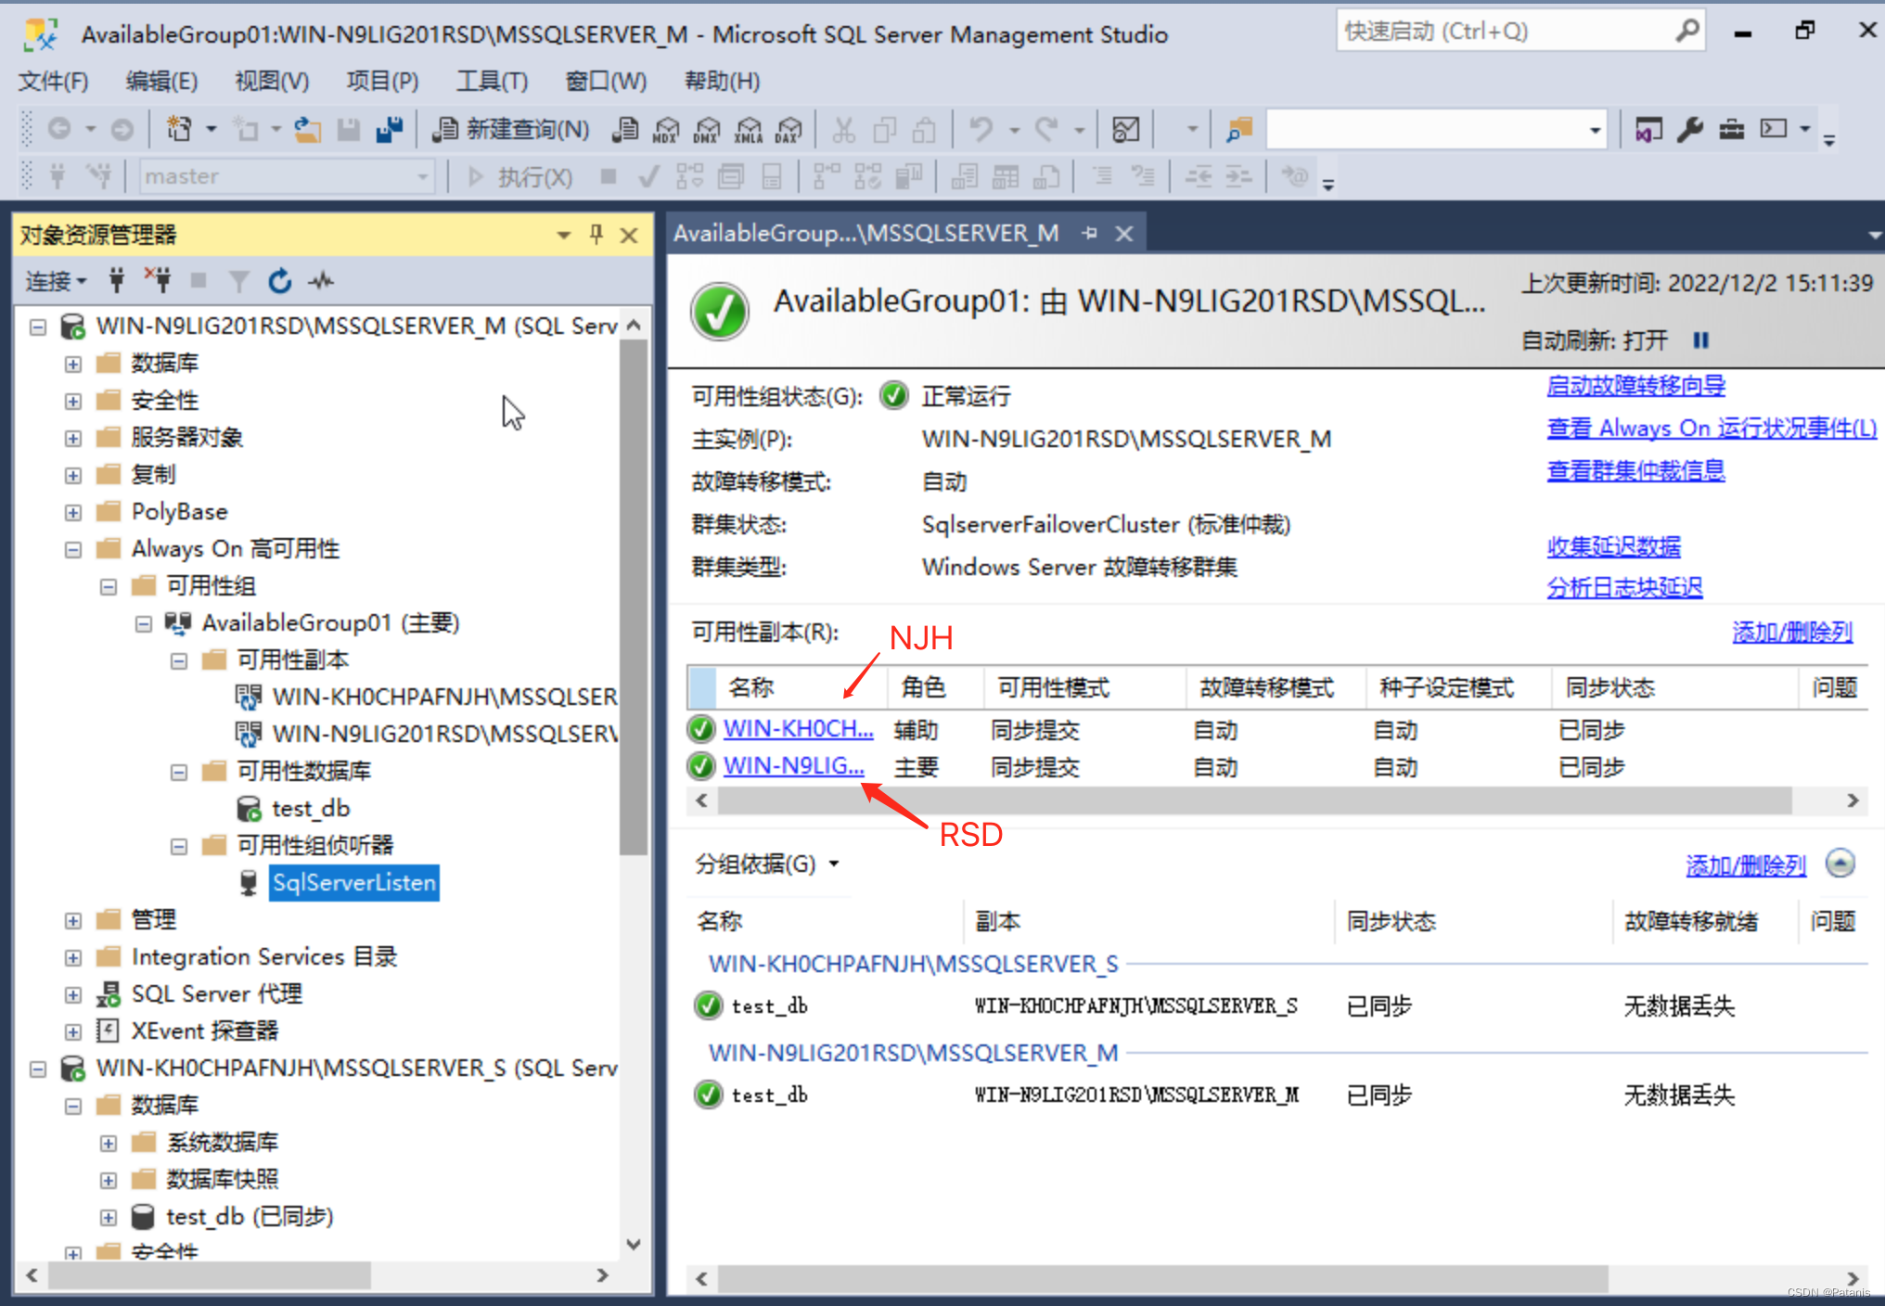The height and width of the screenshot is (1306, 1885).
Task: Click the toolbox icon in toolbar
Action: (1731, 129)
